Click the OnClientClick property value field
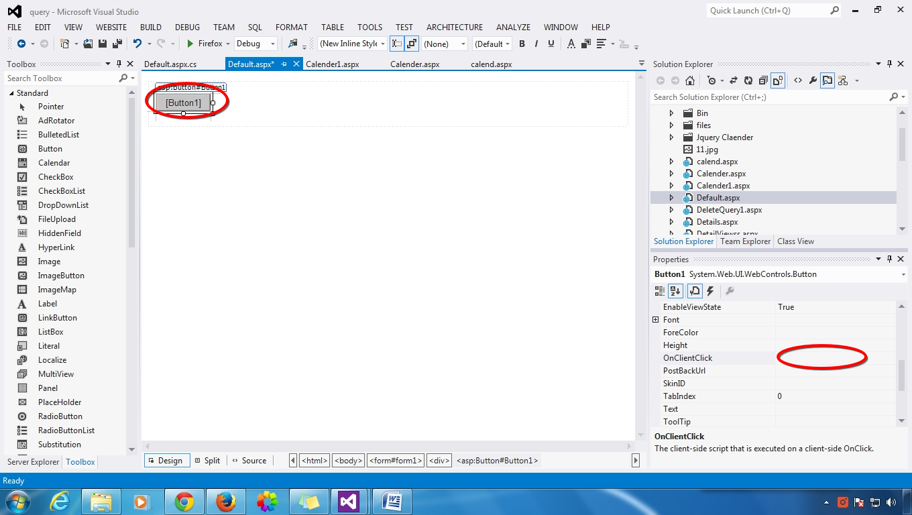The image size is (912, 515). [x=835, y=358]
